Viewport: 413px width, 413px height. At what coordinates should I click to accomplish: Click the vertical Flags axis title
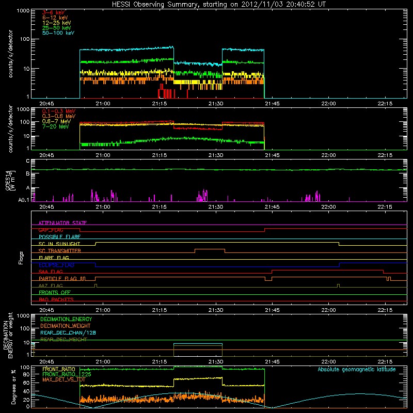pyautogui.click(x=21, y=258)
